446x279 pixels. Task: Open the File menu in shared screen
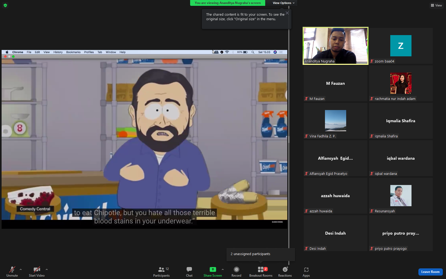(x=29, y=52)
